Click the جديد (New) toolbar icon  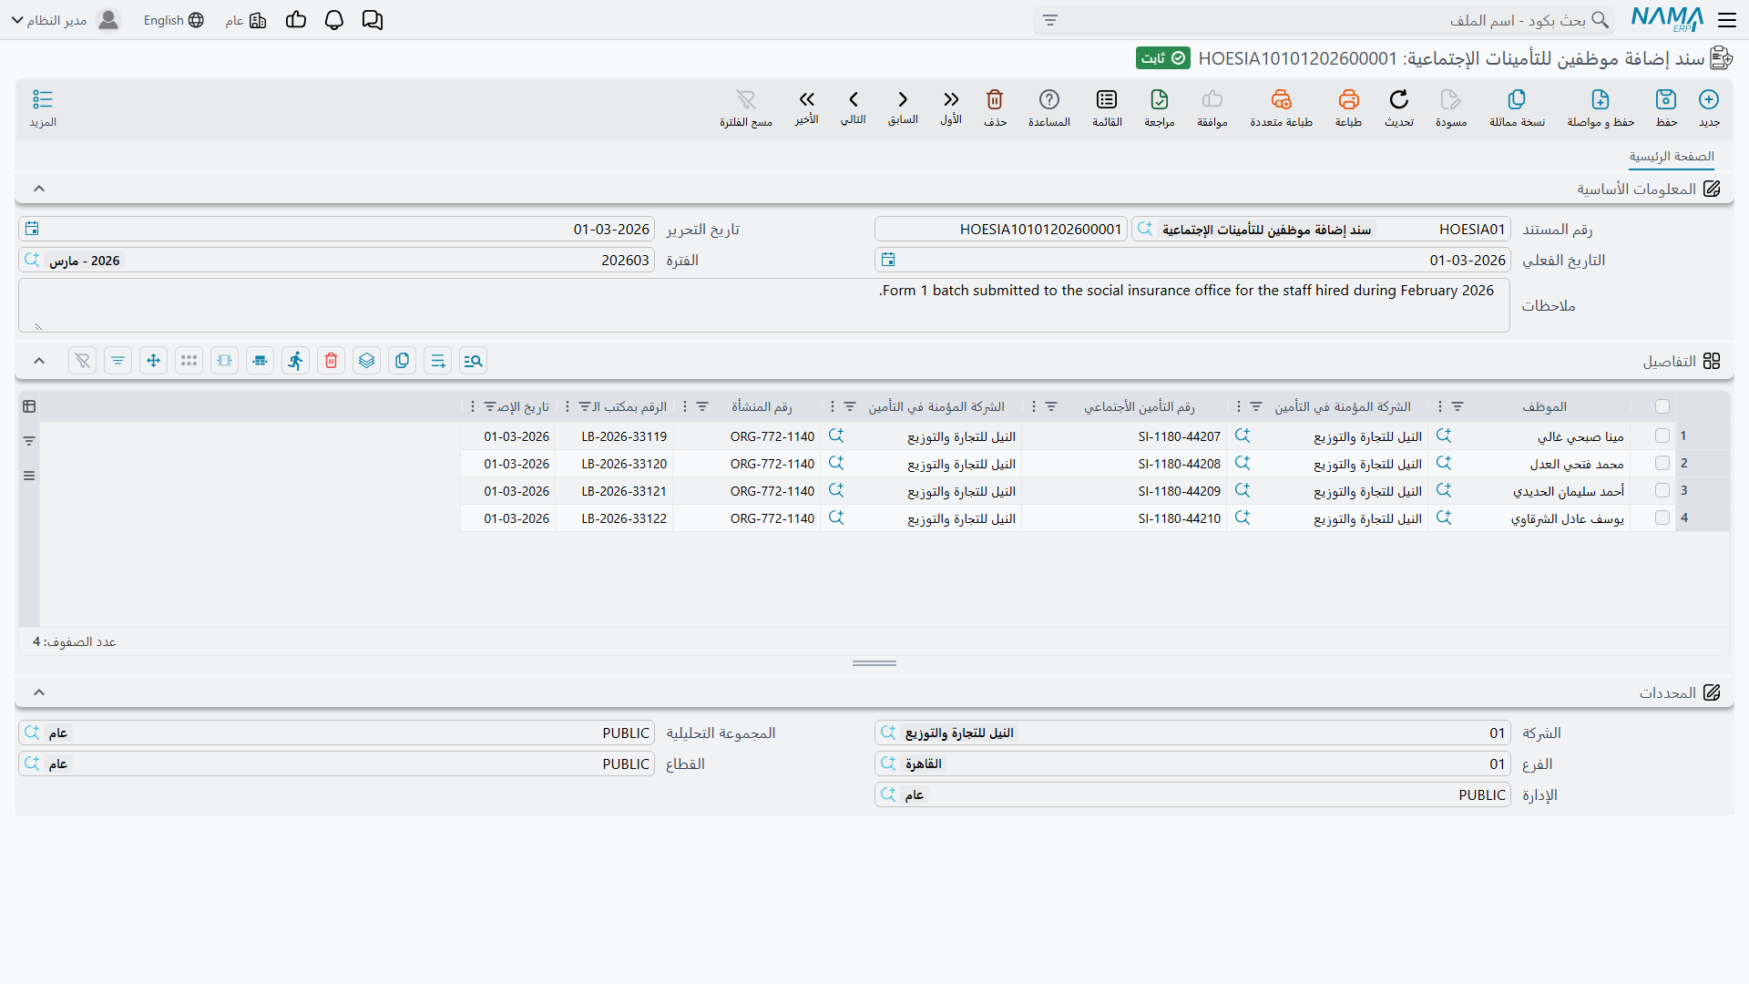1709,99
